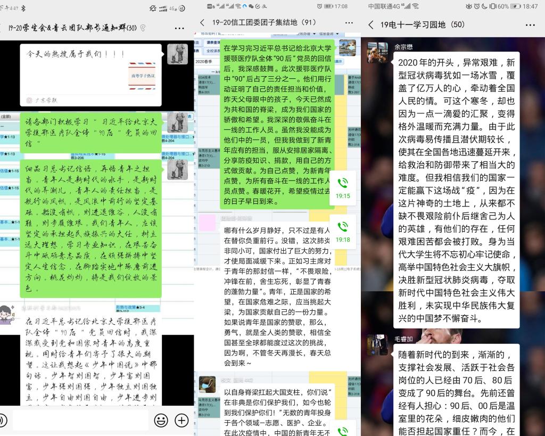Select the message starting 随着新时代的到来
Screen dimensions: 545x436
click(456, 390)
